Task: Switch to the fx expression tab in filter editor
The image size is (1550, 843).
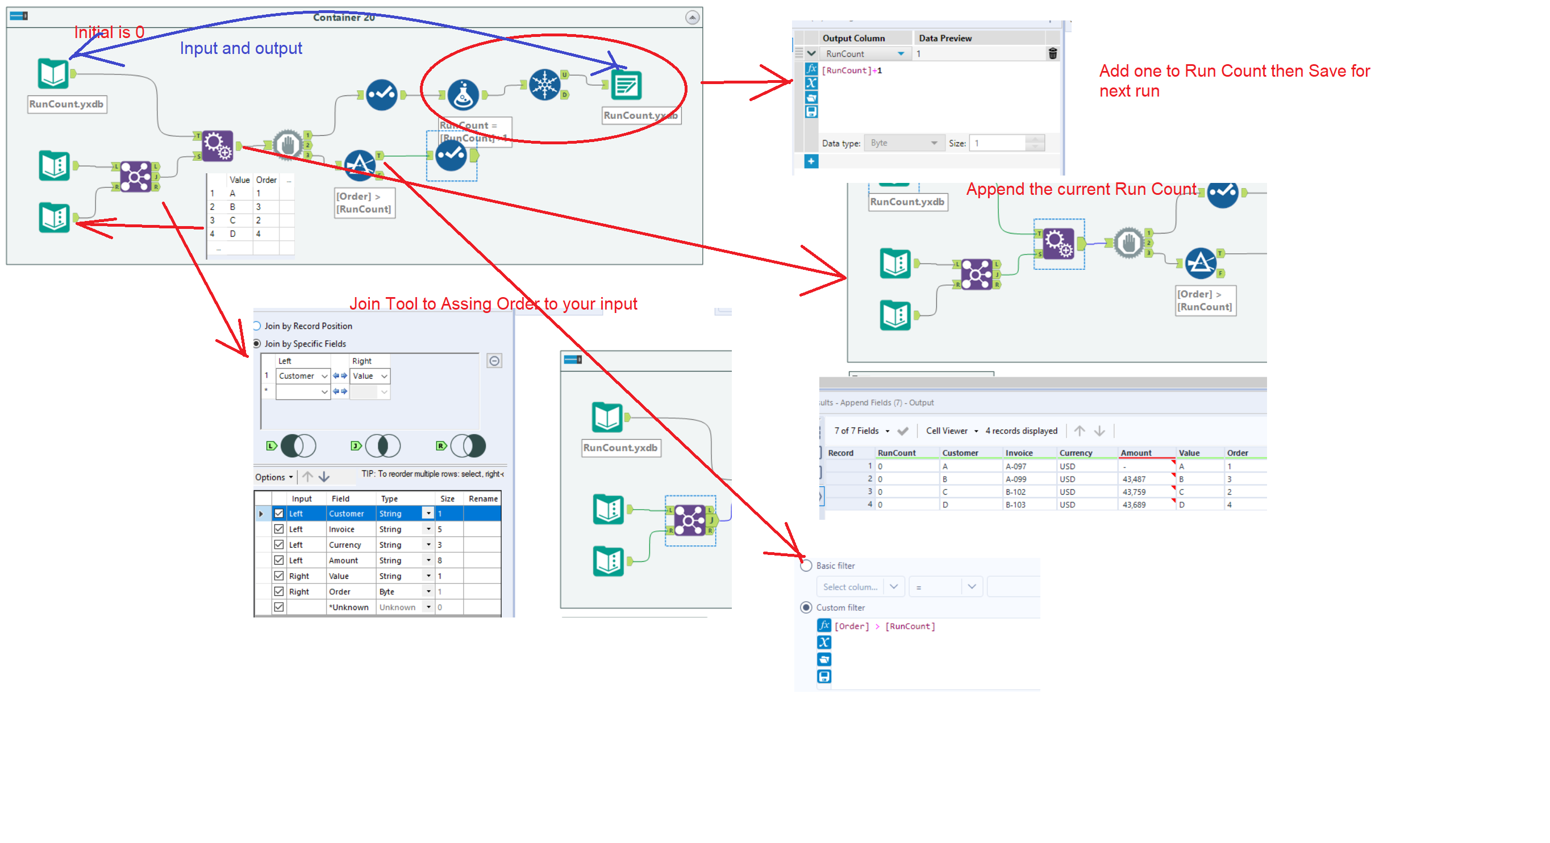Action: (824, 626)
